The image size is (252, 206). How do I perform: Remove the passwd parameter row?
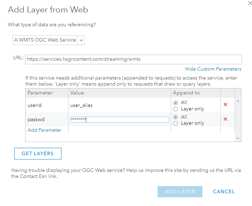tap(225, 119)
